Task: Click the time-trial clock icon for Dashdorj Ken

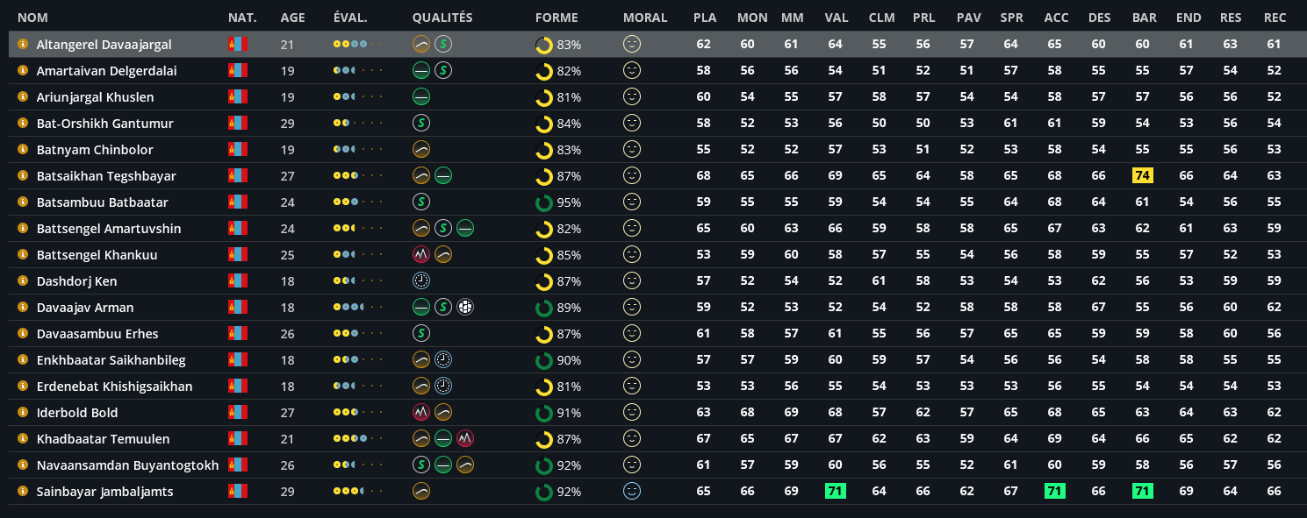Action: (421, 280)
